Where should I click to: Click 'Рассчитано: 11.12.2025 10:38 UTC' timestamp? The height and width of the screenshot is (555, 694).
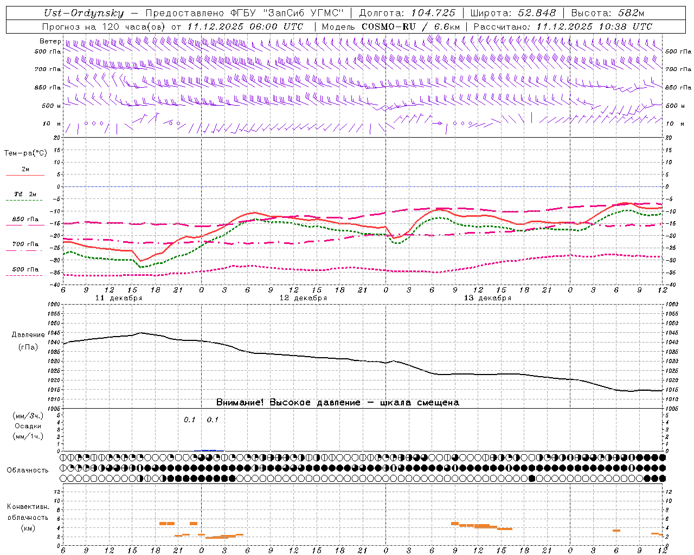(563, 27)
